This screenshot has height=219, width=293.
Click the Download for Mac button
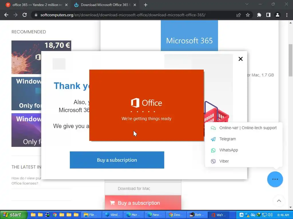click(x=143, y=188)
